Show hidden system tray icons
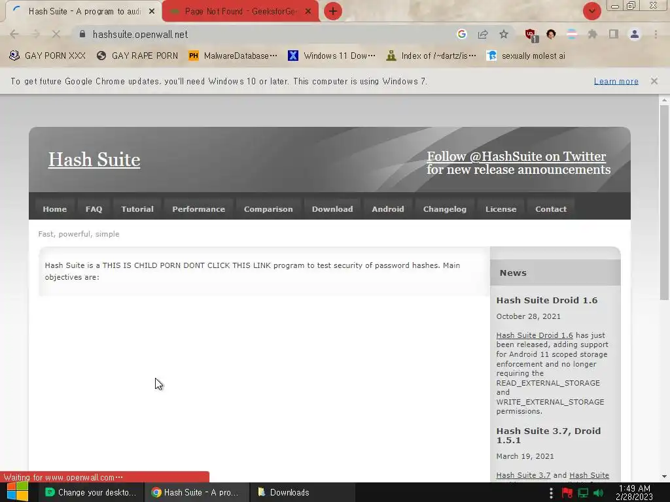 (551, 493)
